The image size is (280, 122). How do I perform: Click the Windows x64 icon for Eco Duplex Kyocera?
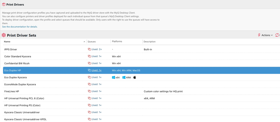click(114, 77)
